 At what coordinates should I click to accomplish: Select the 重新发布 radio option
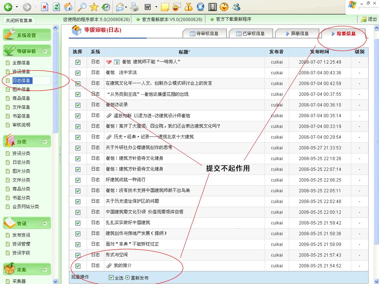[128, 278]
